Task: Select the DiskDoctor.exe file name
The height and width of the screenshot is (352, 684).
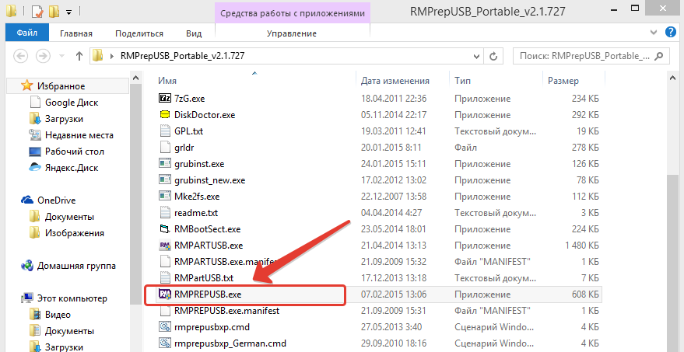Action: pos(205,115)
